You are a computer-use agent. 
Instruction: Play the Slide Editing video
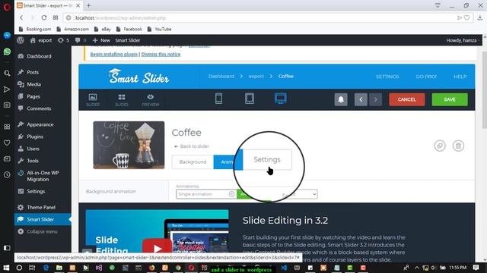point(158,248)
